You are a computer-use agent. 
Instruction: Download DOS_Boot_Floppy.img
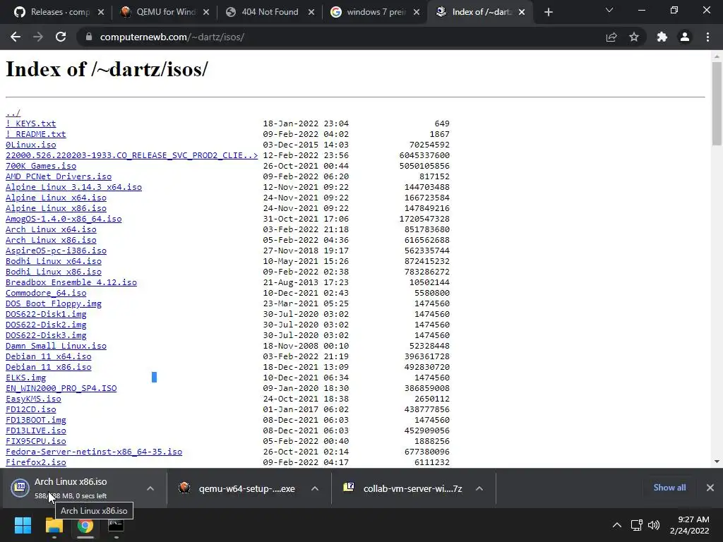53,303
